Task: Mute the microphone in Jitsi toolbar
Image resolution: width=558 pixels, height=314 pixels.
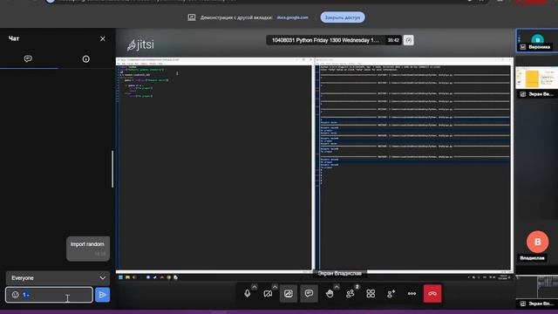Action: pyautogui.click(x=248, y=294)
